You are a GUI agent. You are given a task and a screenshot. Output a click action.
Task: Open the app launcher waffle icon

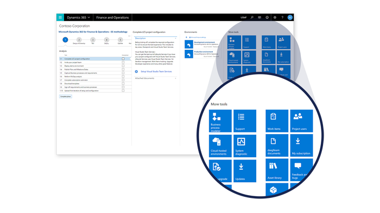[x=60, y=17]
